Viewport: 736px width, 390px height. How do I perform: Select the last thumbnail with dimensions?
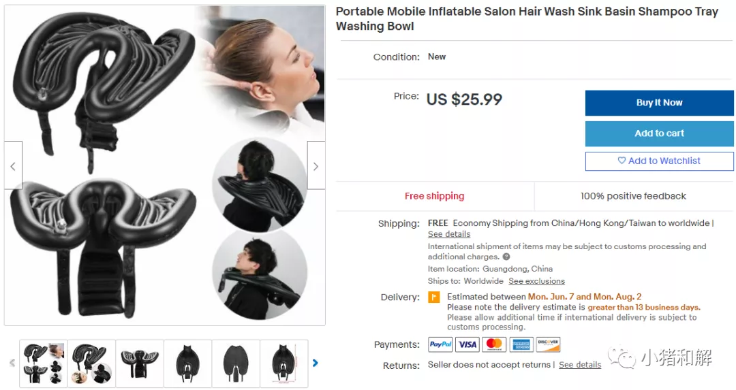coord(284,363)
